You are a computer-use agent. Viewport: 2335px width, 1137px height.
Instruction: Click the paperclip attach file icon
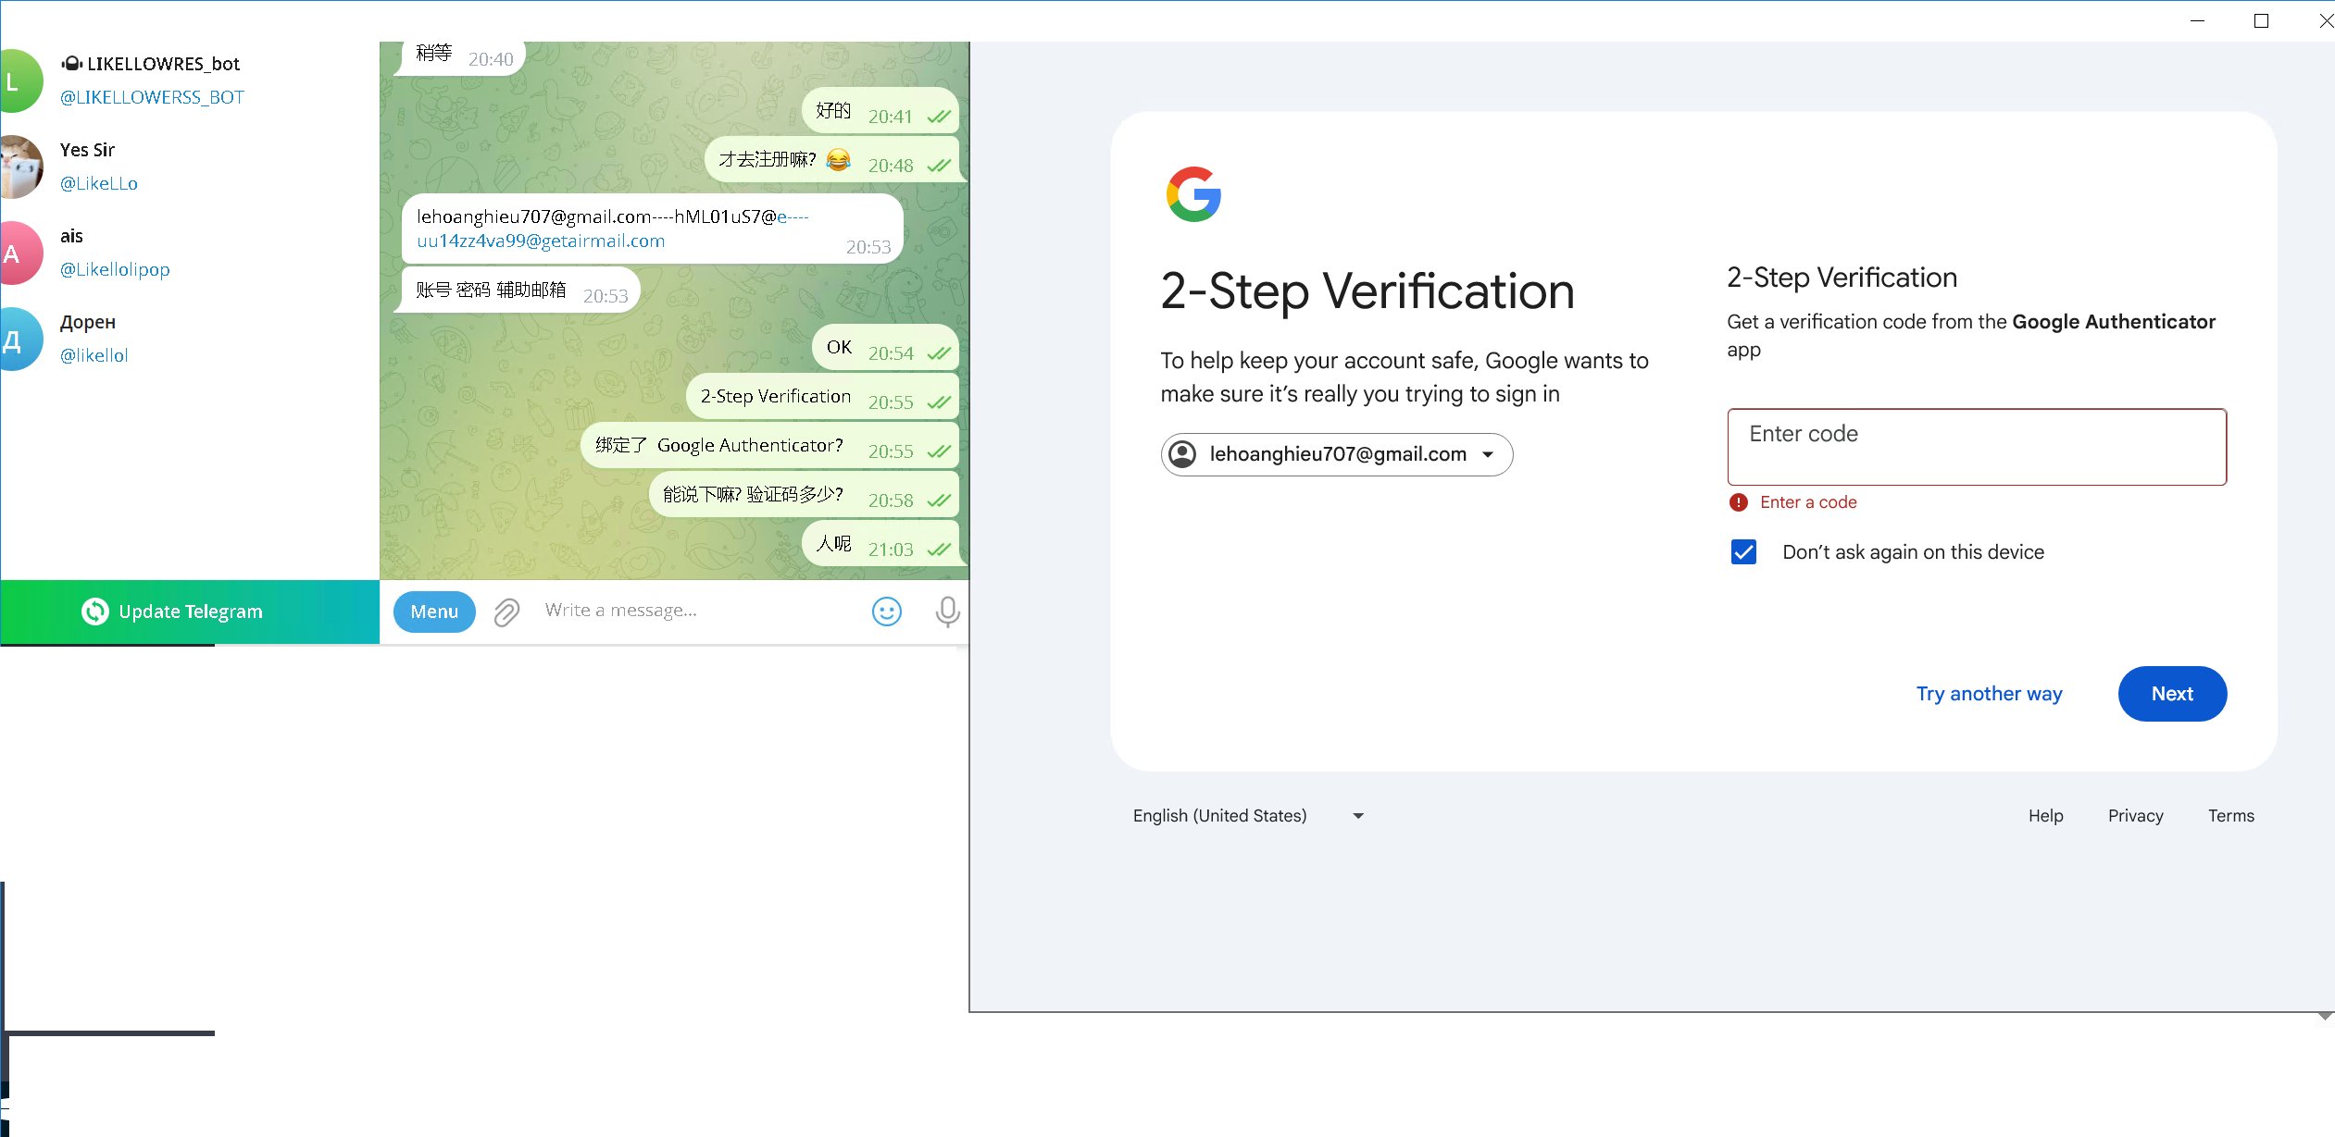click(x=506, y=612)
